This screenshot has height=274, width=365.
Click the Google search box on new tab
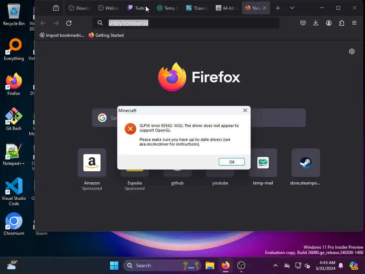199,118
